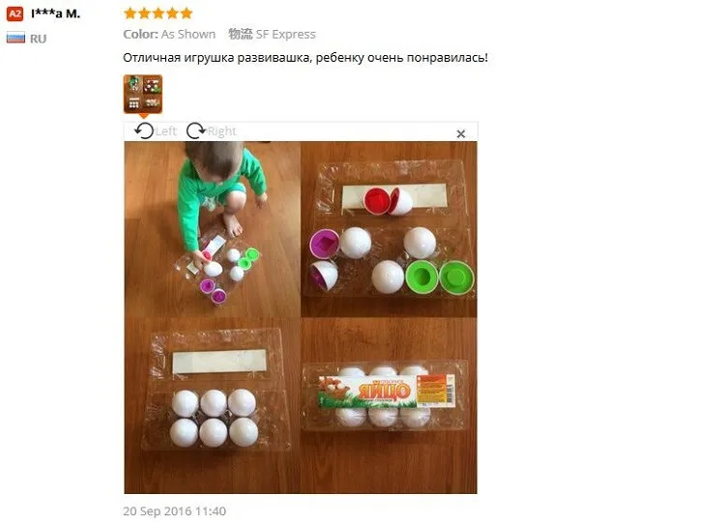Screen dimensions: 725x522
Task: Click the rotate Right arrow icon
Action: 196,130
